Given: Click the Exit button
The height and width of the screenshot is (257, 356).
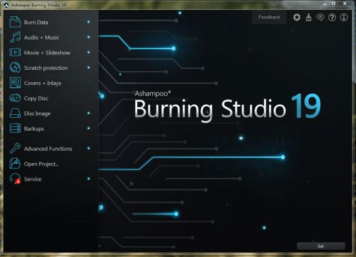Looking at the screenshot, I should coord(321,246).
